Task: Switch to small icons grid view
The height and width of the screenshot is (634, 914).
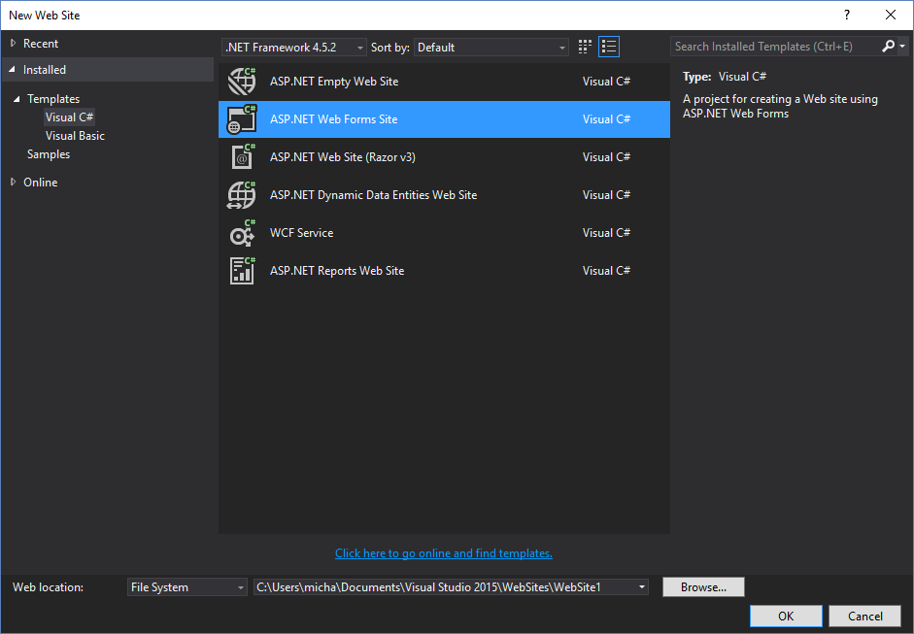Action: click(585, 47)
